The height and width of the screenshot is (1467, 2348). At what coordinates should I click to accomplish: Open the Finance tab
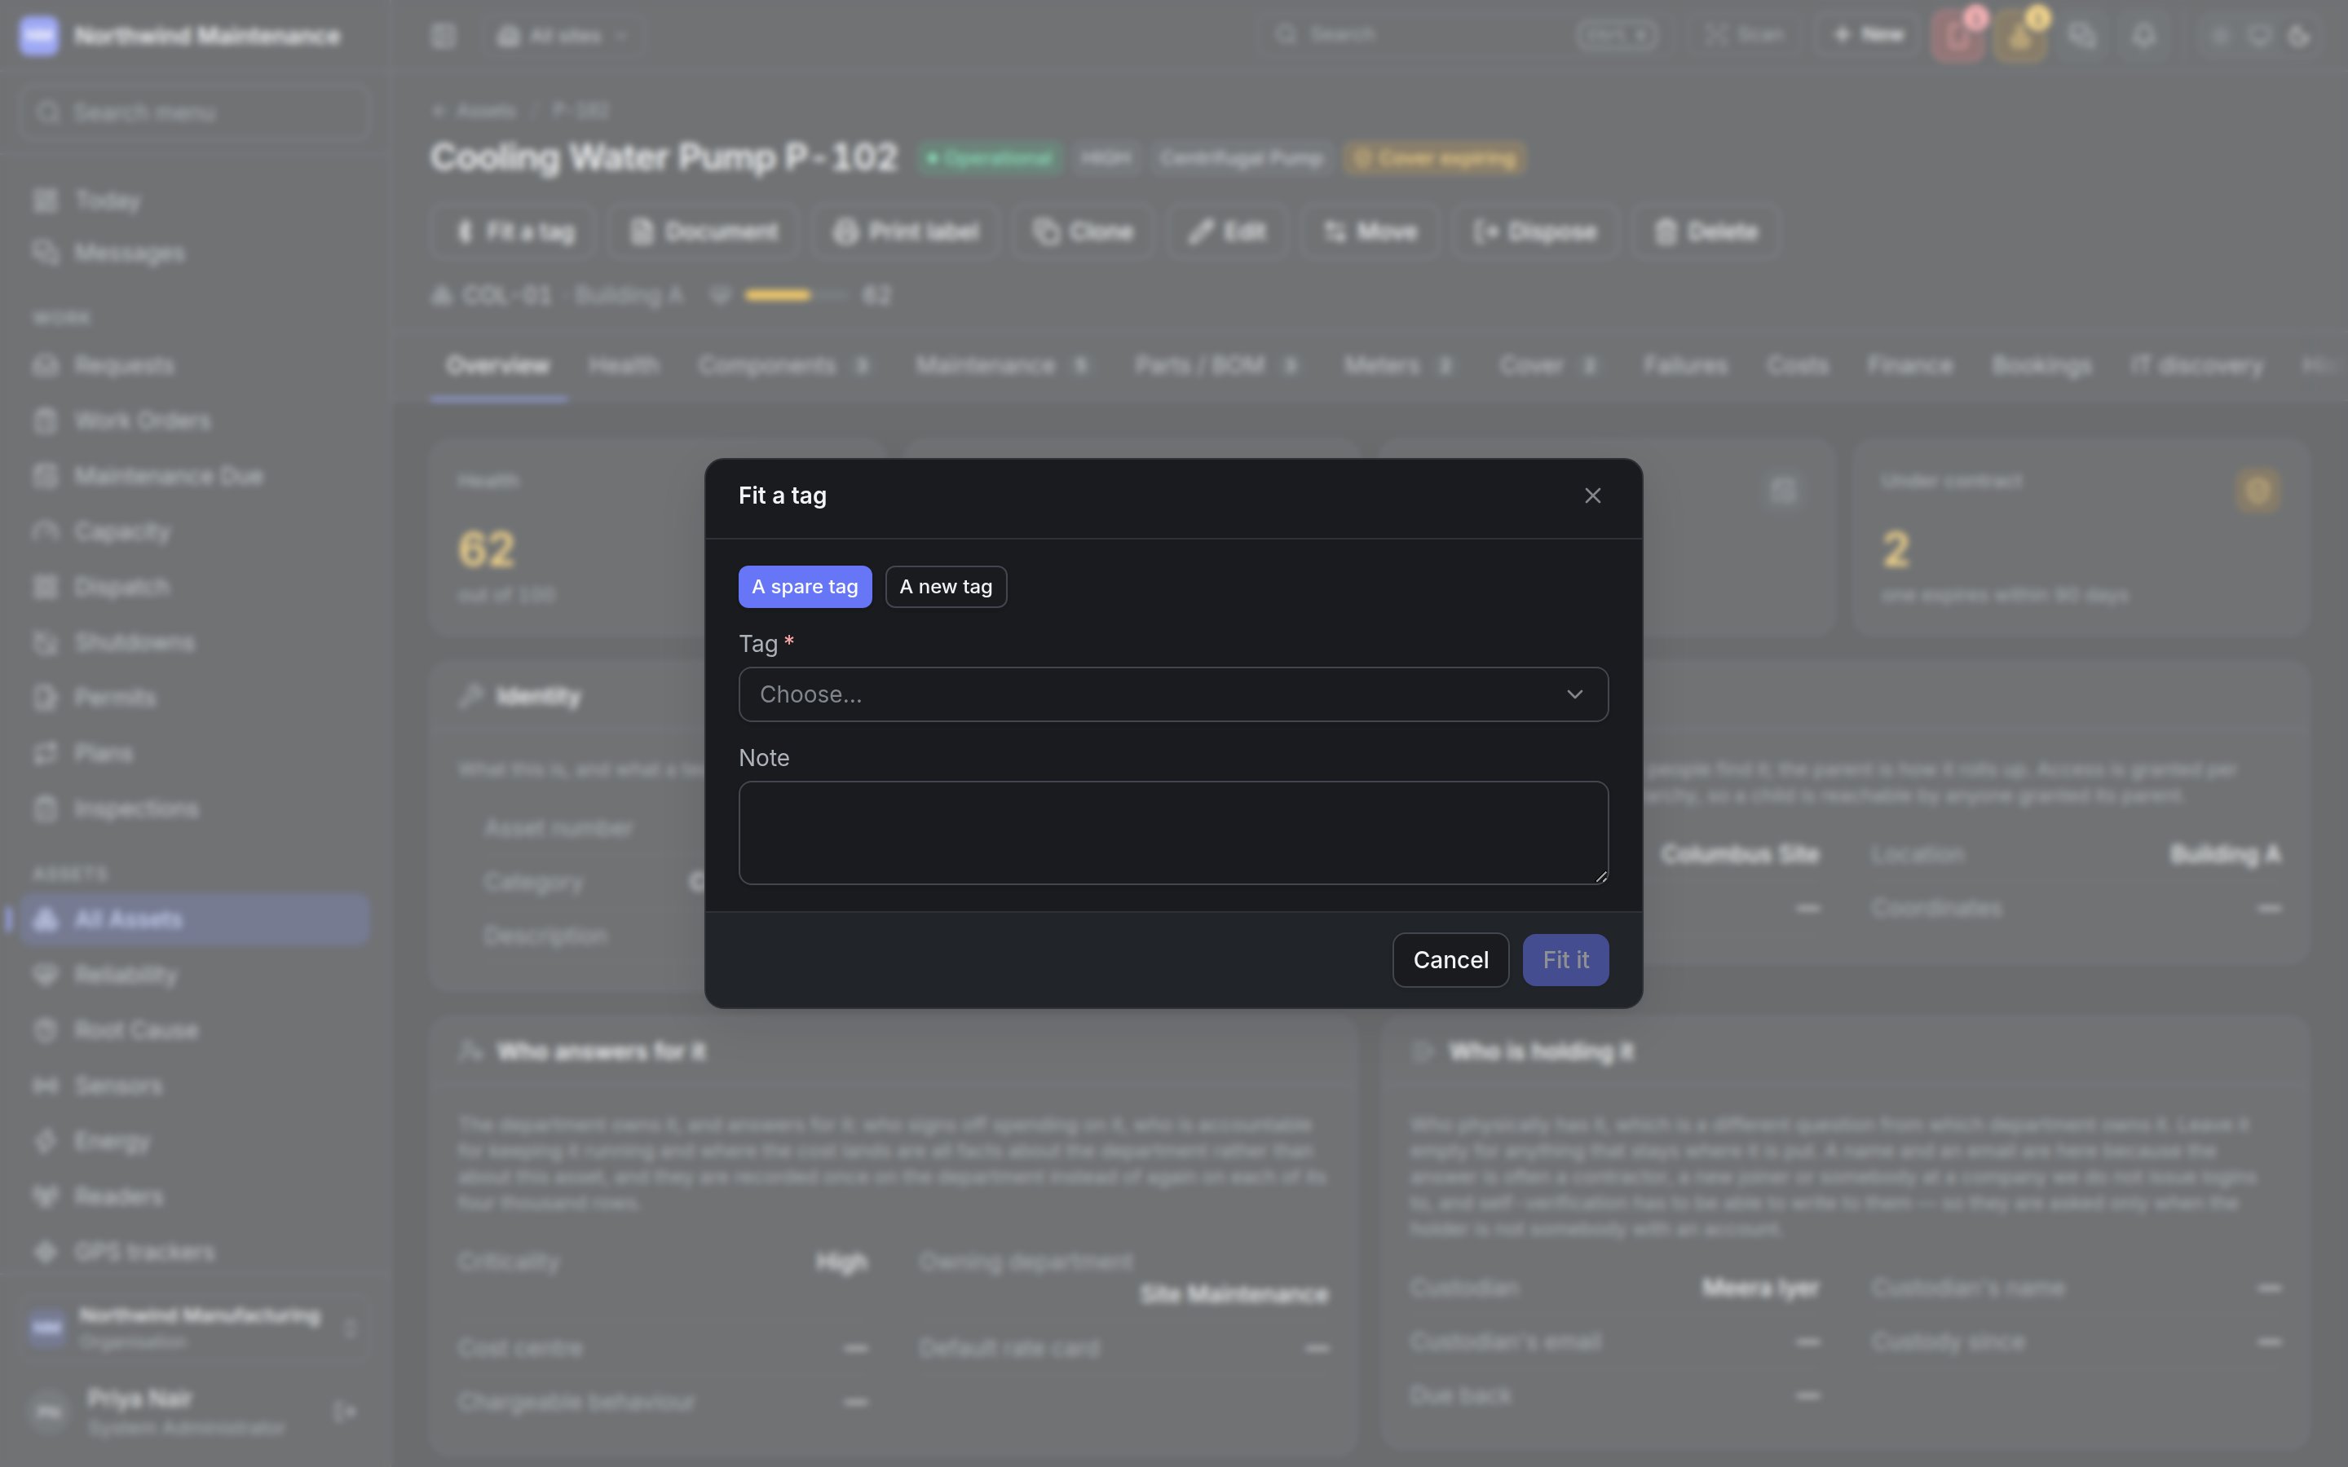point(1909,366)
